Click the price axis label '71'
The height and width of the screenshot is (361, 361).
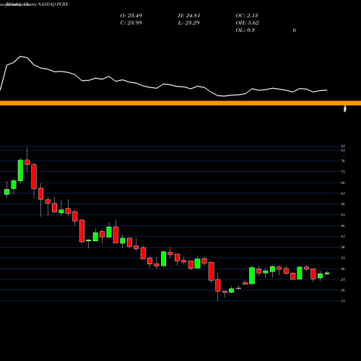pyautogui.click(x=343, y=172)
